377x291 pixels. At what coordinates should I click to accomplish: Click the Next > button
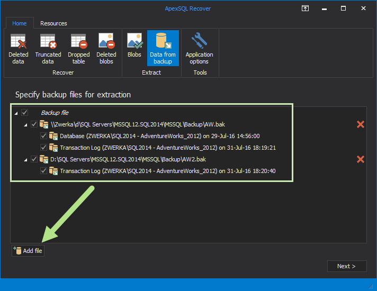tap(347, 266)
